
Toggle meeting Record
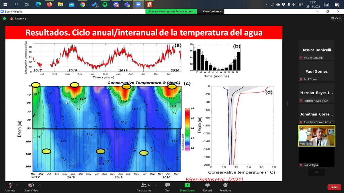click(x=207, y=187)
